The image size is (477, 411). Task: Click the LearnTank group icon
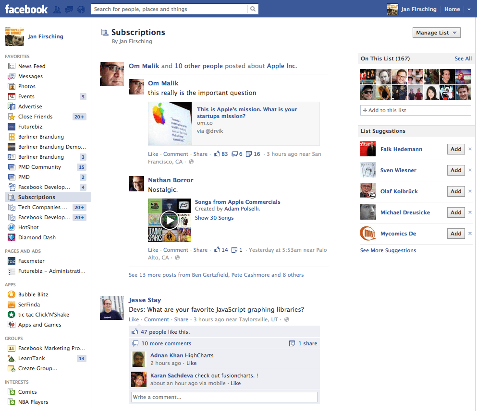(12, 358)
